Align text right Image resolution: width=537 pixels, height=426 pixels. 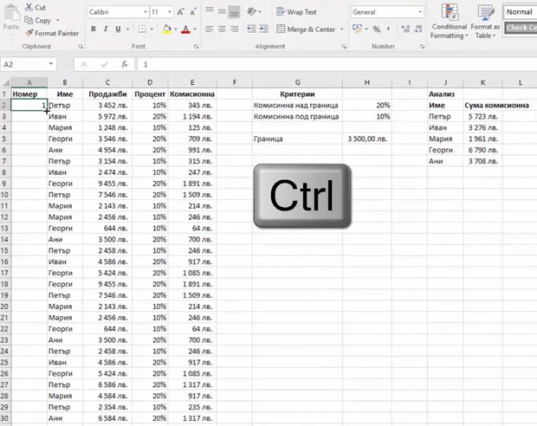point(234,29)
